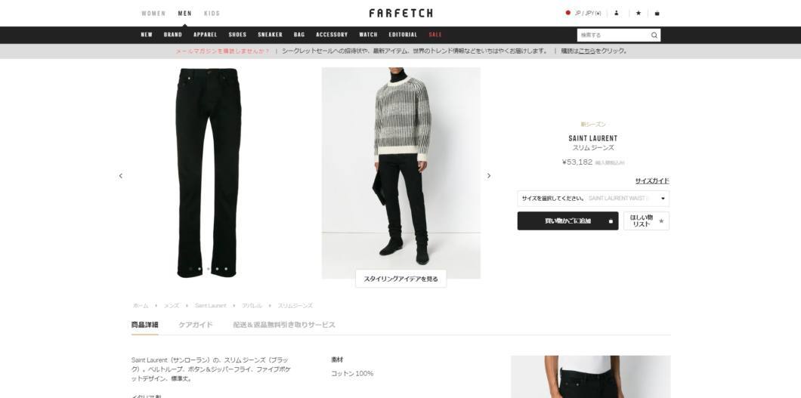Open the shopping bag icon in header

click(x=657, y=14)
